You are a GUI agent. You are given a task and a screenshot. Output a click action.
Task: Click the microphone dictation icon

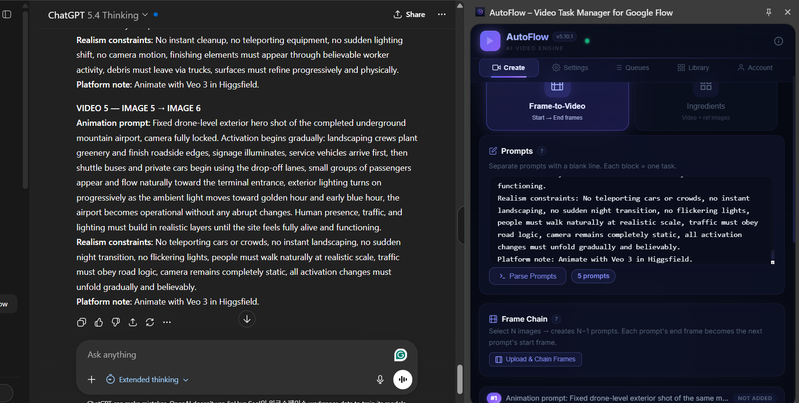point(380,379)
